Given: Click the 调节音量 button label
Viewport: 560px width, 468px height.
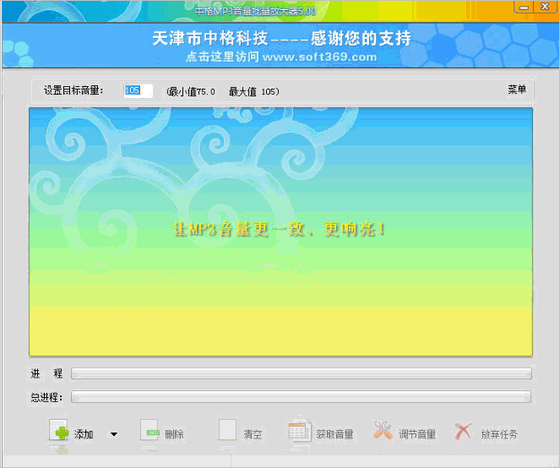Looking at the screenshot, I should coord(417,434).
